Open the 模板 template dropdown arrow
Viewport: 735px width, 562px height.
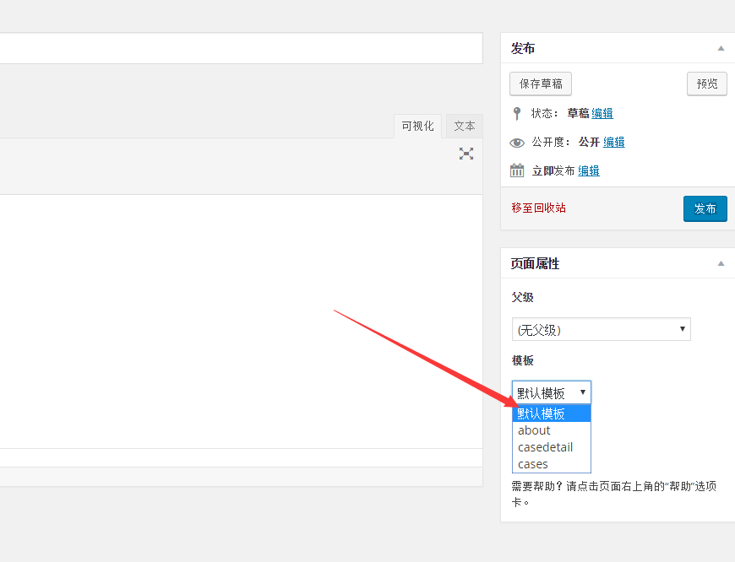click(x=584, y=392)
